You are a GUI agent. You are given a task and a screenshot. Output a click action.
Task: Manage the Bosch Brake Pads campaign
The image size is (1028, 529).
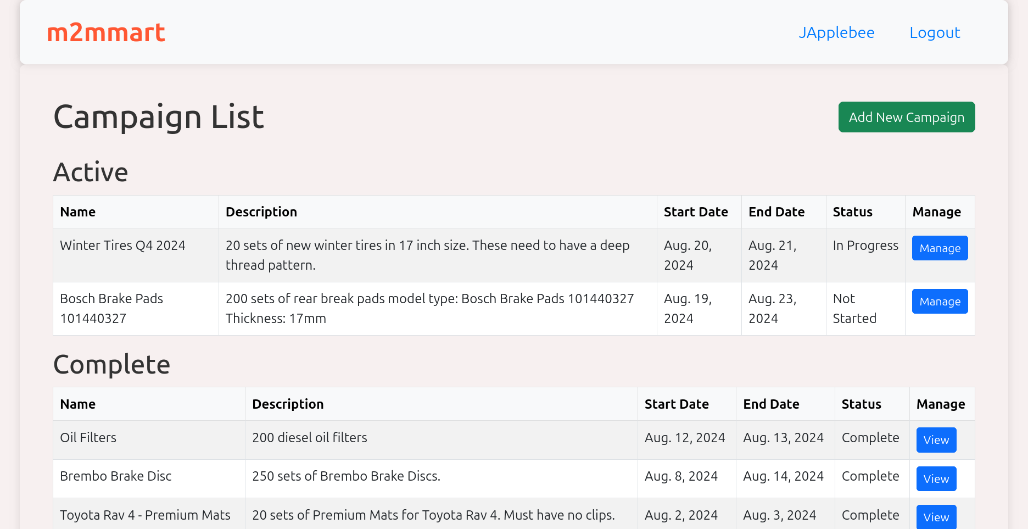coord(940,301)
